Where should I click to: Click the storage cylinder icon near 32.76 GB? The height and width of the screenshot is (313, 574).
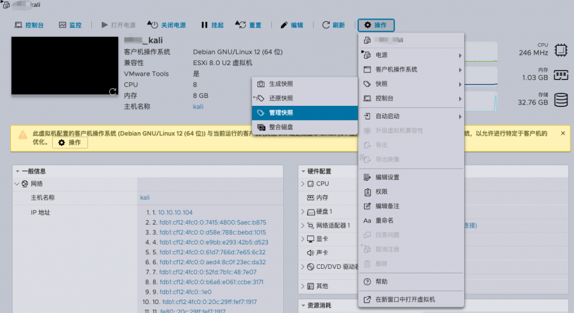561,100
